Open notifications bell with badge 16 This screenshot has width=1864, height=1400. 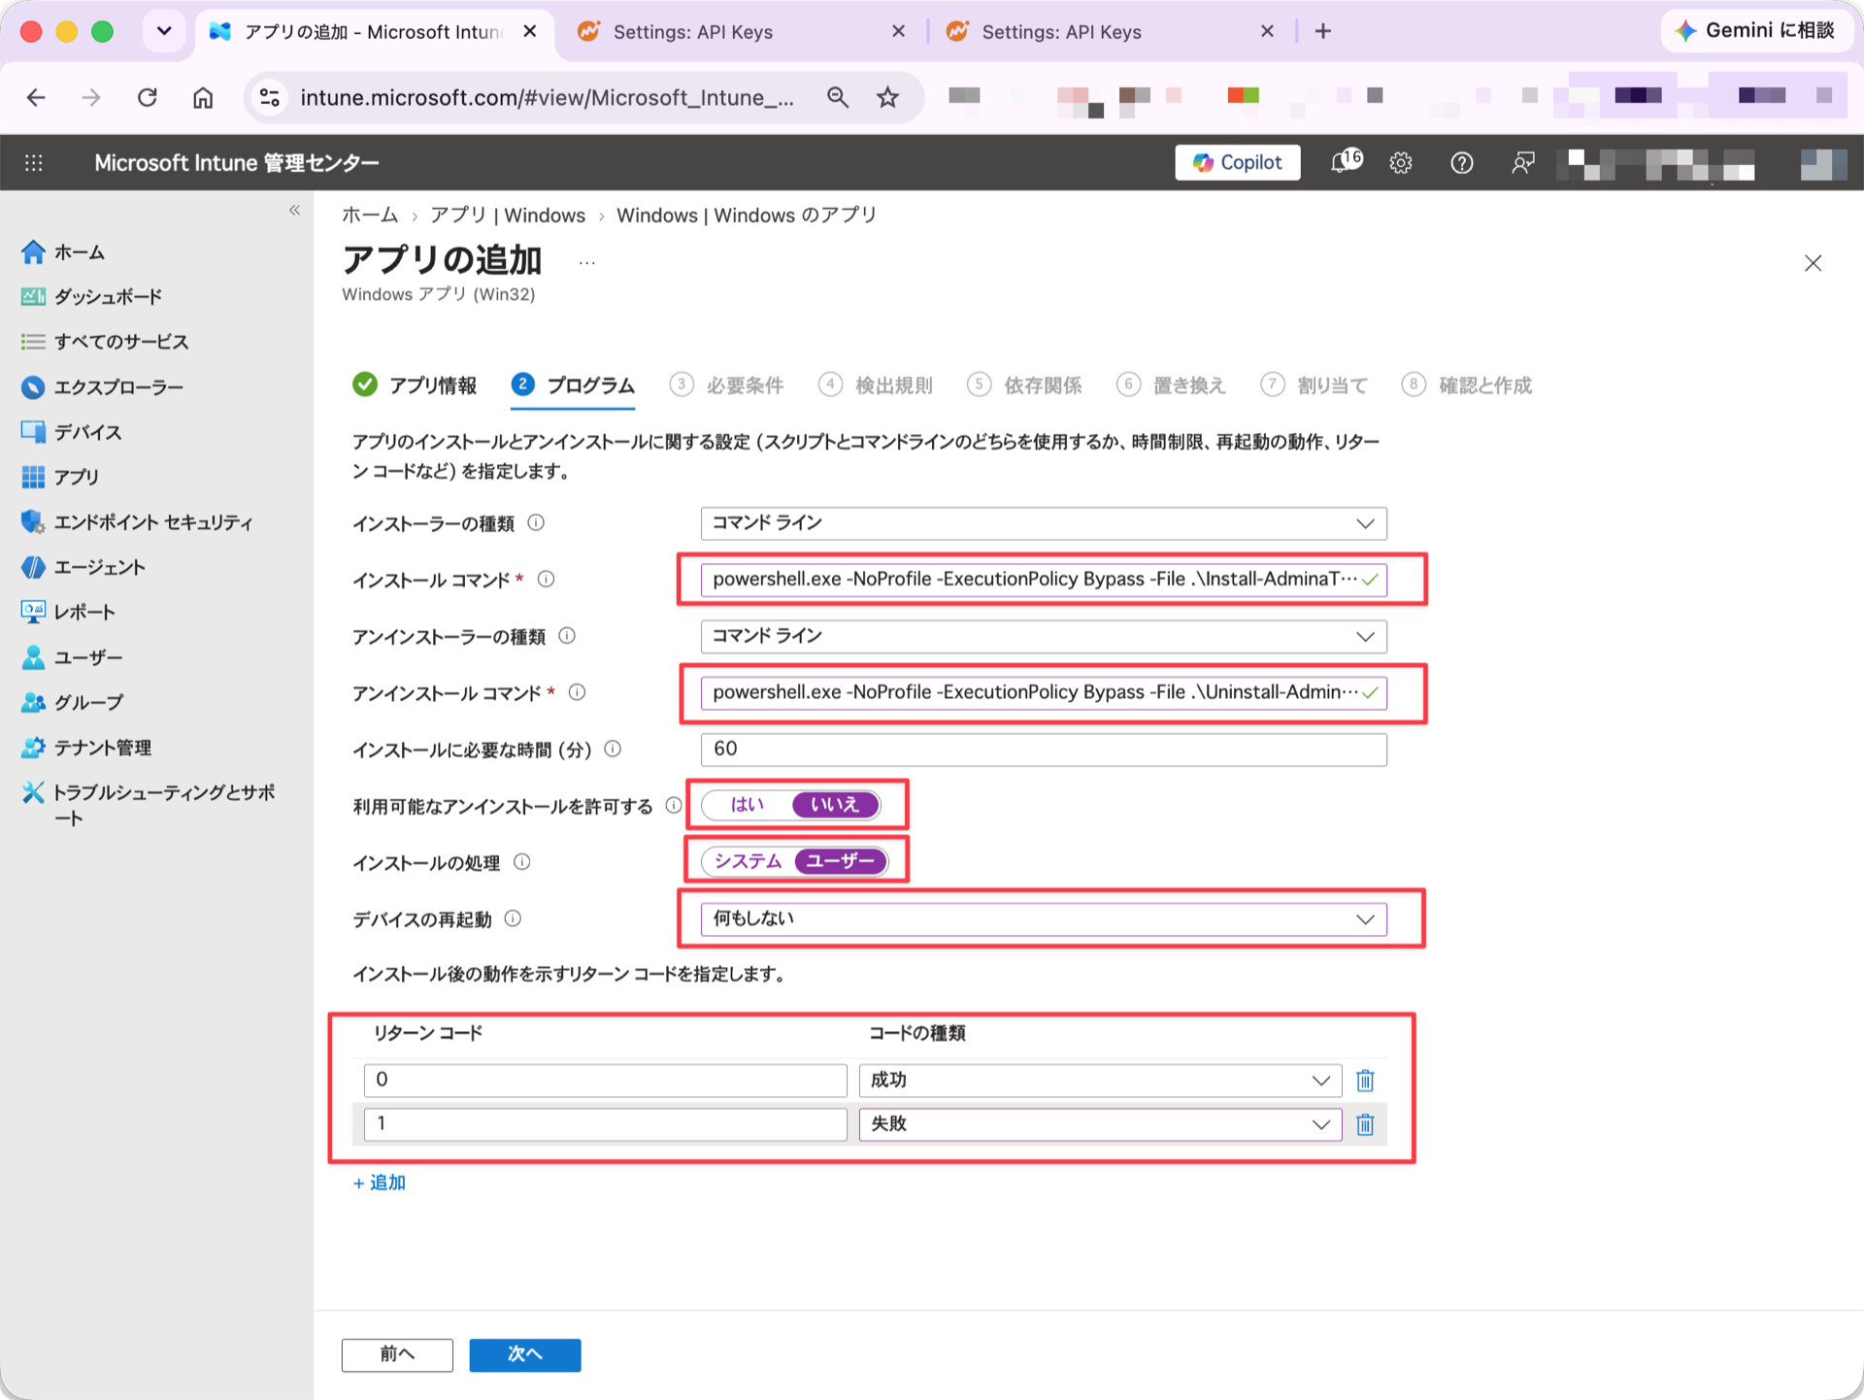coord(1346,162)
